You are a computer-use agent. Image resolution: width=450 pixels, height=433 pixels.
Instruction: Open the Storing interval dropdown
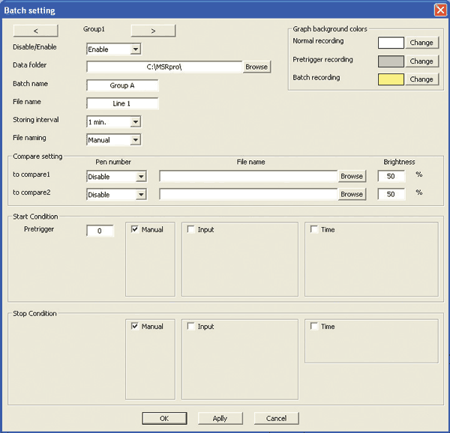(135, 121)
